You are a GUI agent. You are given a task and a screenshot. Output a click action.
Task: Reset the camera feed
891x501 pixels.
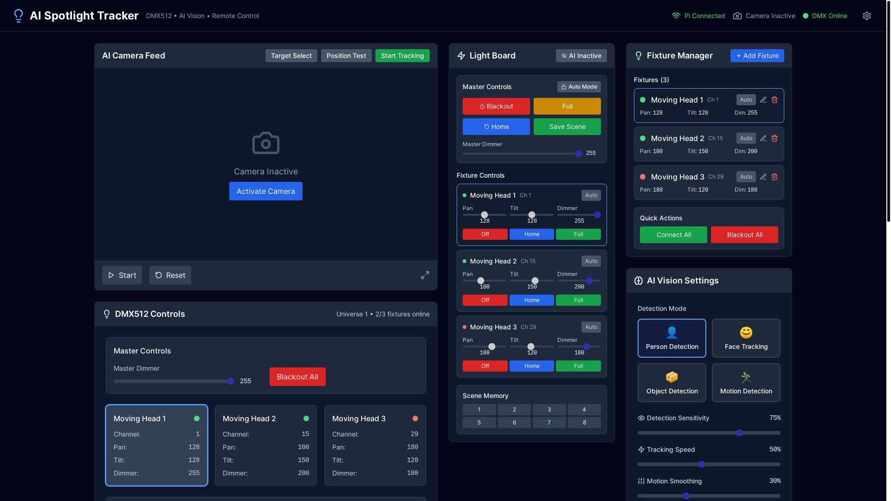[170, 275]
